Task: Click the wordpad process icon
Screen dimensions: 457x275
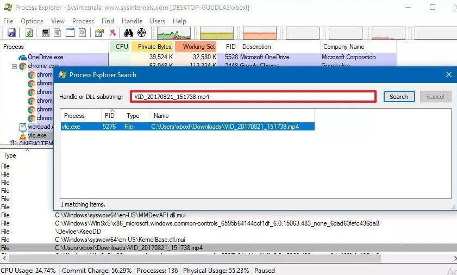Action: click(x=23, y=127)
